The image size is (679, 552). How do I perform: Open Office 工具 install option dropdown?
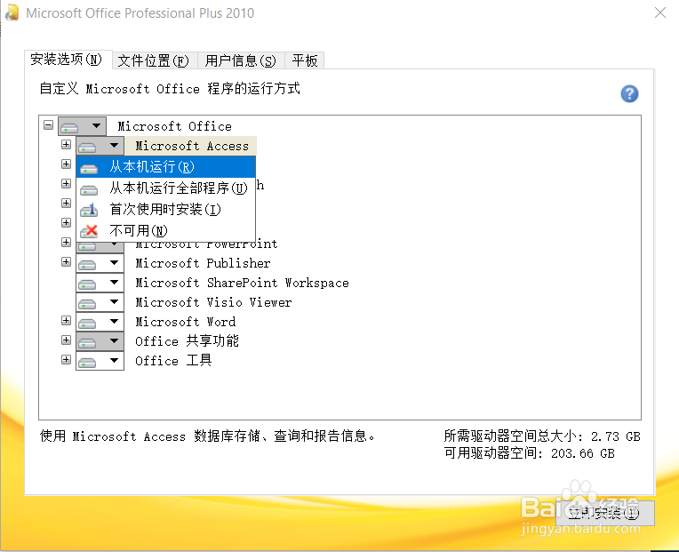coord(100,361)
